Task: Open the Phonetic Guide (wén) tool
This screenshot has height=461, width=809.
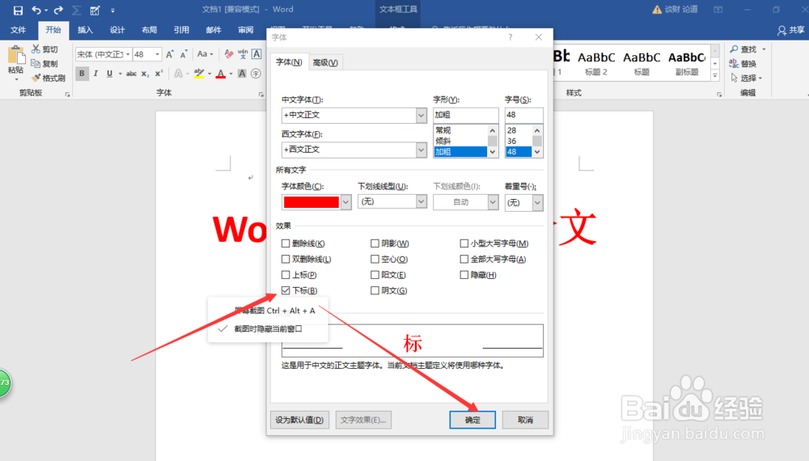Action: pos(243,54)
